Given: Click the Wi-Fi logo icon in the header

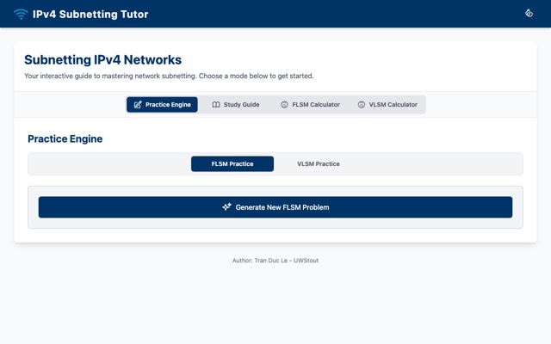Looking at the screenshot, I should tap(21, 14).
